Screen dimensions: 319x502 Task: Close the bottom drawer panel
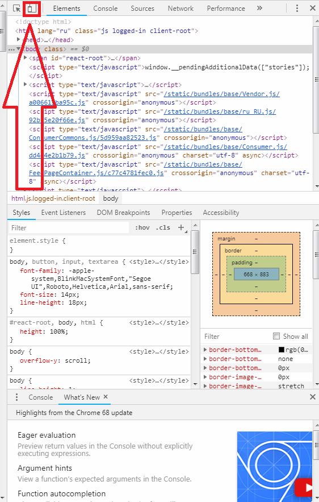coord(313,397)
